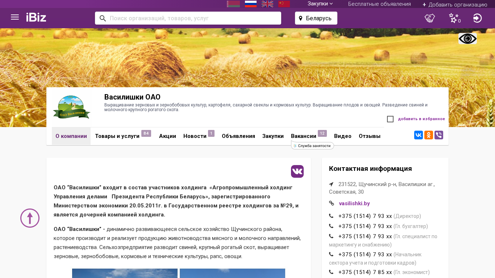
Task: Focus the organization search field
Action: pyautogui.click(x=188, y=18)
